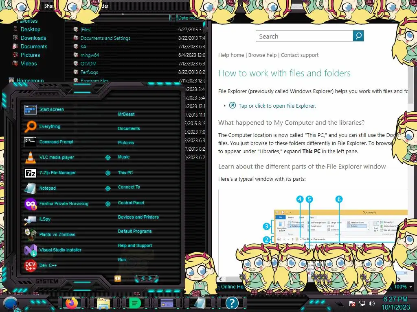This screenshot has height=312, width=417.
Task: Click the Start orb button
Action: click(11, 303)
